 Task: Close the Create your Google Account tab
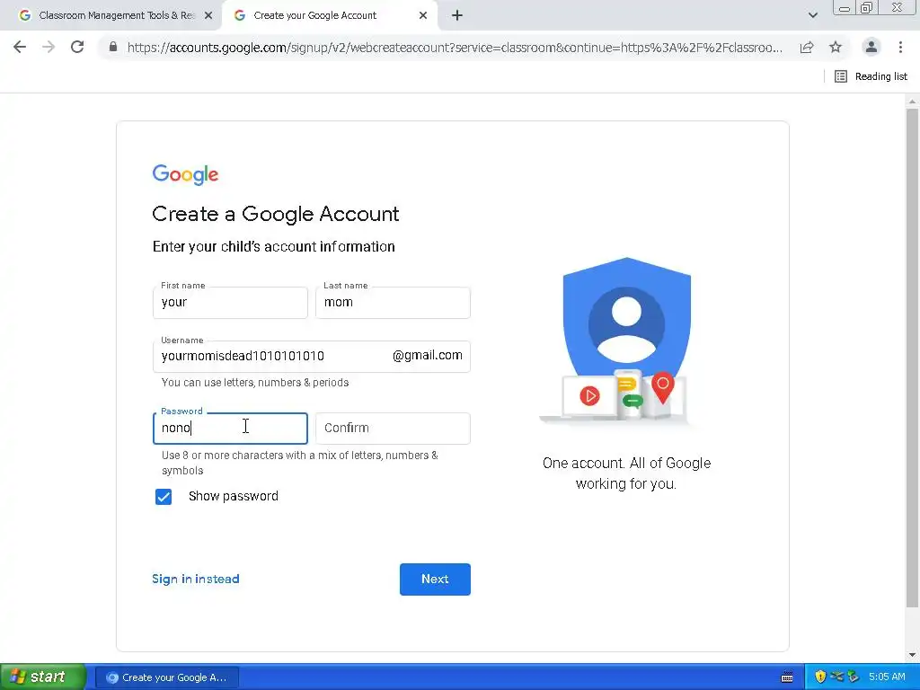(423, 16)
